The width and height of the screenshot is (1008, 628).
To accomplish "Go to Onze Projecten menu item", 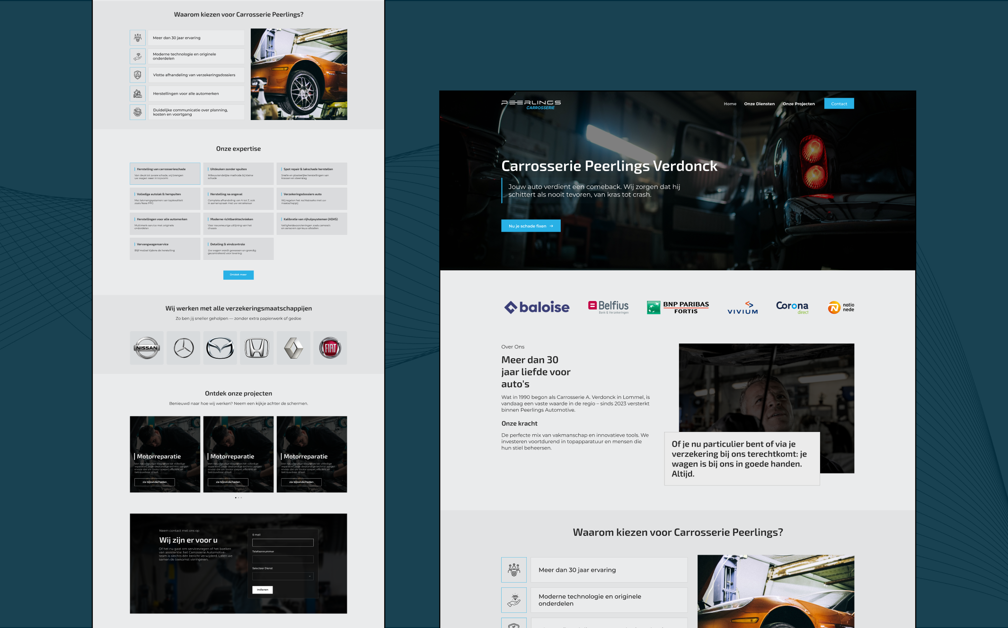I will pyautogui.click(x=798, y=104).
